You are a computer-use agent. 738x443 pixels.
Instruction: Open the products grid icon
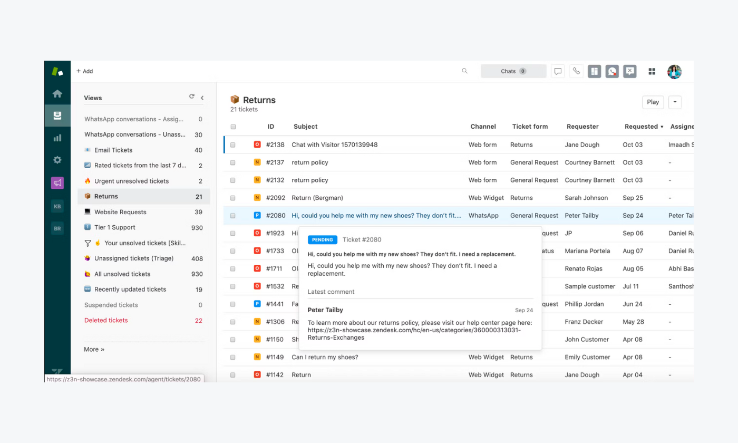coord(652,72)
